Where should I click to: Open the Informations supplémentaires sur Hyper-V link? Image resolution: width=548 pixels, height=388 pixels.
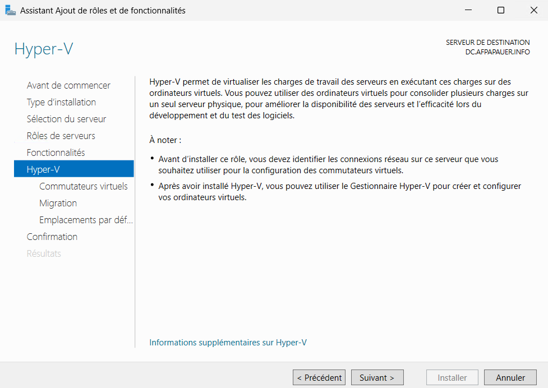click(x=228, y=342)
